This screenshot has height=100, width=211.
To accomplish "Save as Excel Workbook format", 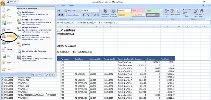I will pos(36,14).
